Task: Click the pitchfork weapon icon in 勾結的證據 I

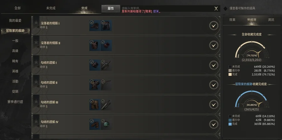Action: (106, 65)
